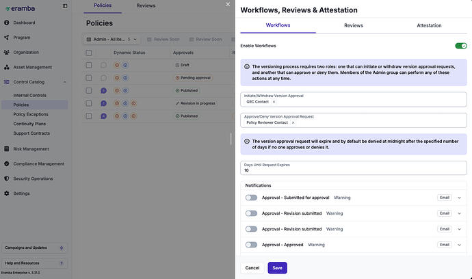Click the Dynamic Status column header
Screen dimensions: 472x279
[x=129, y=53]
